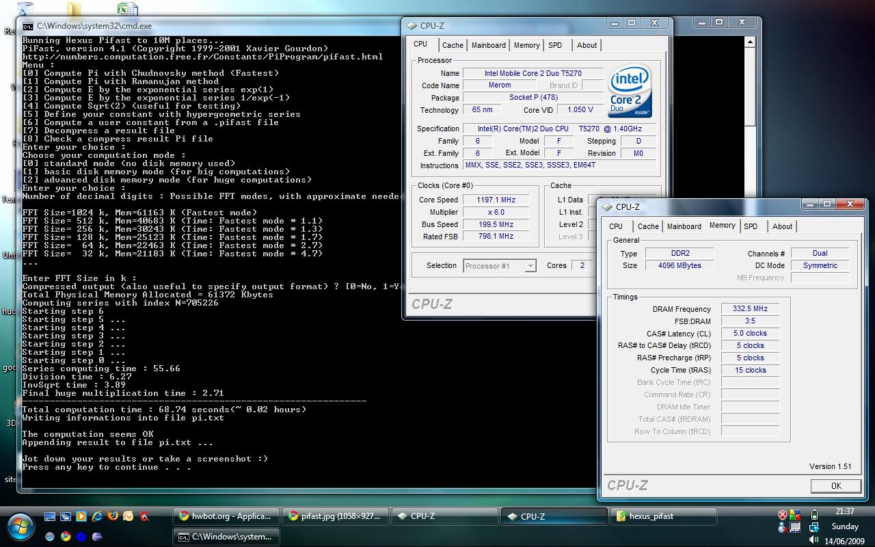Click FSB:DRAM value 3:5
Viewport: 875px width, 547px height.
750,321
